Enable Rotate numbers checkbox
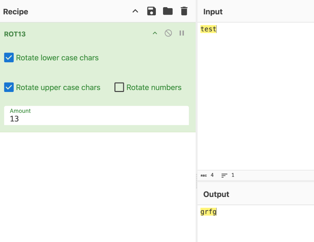Image resolution: width=314 pixels, height=242 pixels. (119, 87)
